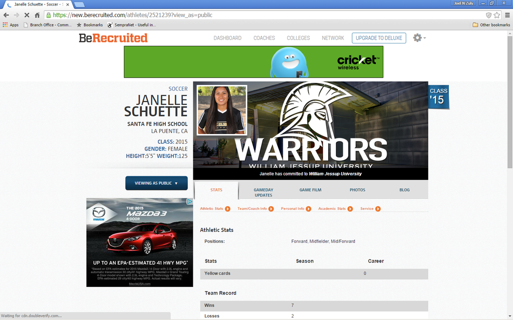This screenshot has height=320, width=513.
Task: Click the address bar URL field
Action: (265, 15)
